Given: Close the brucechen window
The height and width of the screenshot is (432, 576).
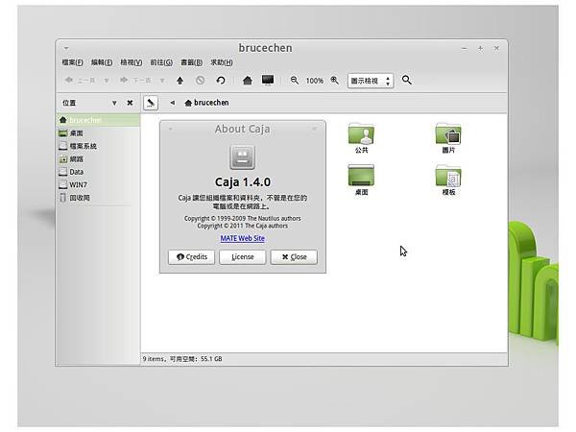Looking at the screenshot, I should tap(496, 49).
